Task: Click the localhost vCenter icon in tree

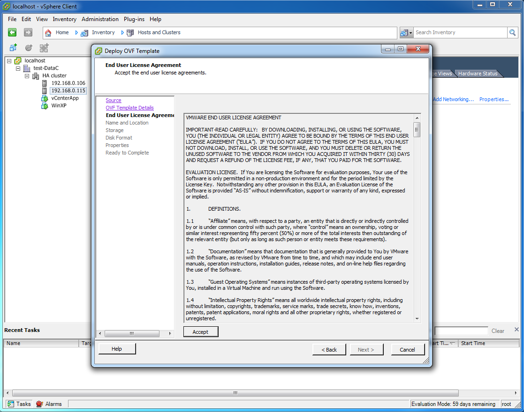Action: click(18, 61)
